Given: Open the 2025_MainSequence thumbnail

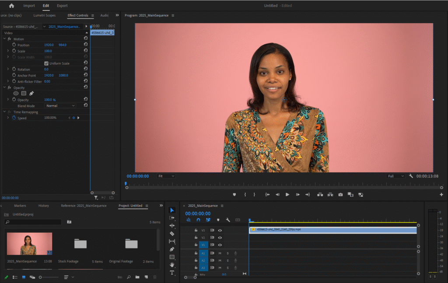Looking at the screenshot, I should coord(29,244).
